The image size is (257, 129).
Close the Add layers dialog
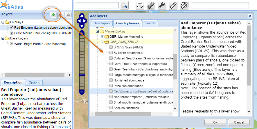250,16
